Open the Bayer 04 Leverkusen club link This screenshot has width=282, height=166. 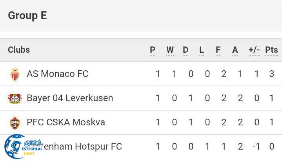[x=70, y=98]
